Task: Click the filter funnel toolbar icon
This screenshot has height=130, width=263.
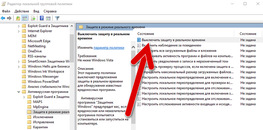Action: (57, 18)
